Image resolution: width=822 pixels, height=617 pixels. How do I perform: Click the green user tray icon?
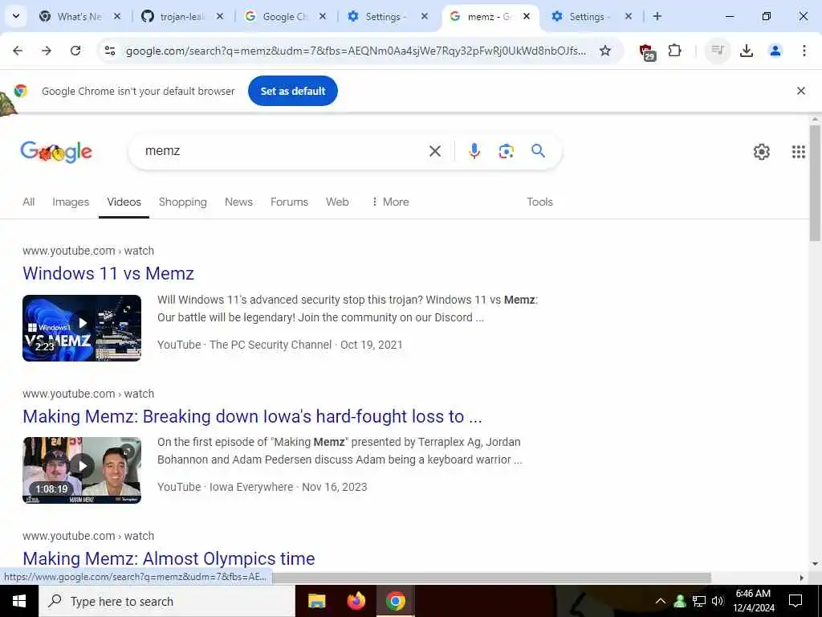tap(680, 601)
